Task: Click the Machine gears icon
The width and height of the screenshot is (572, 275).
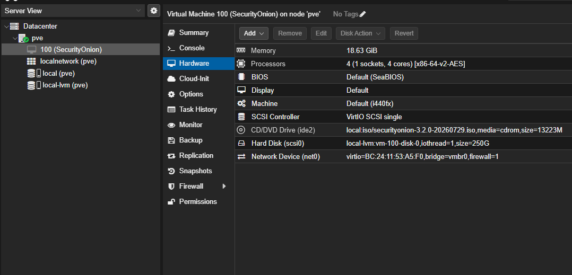Action: point(241,103)
